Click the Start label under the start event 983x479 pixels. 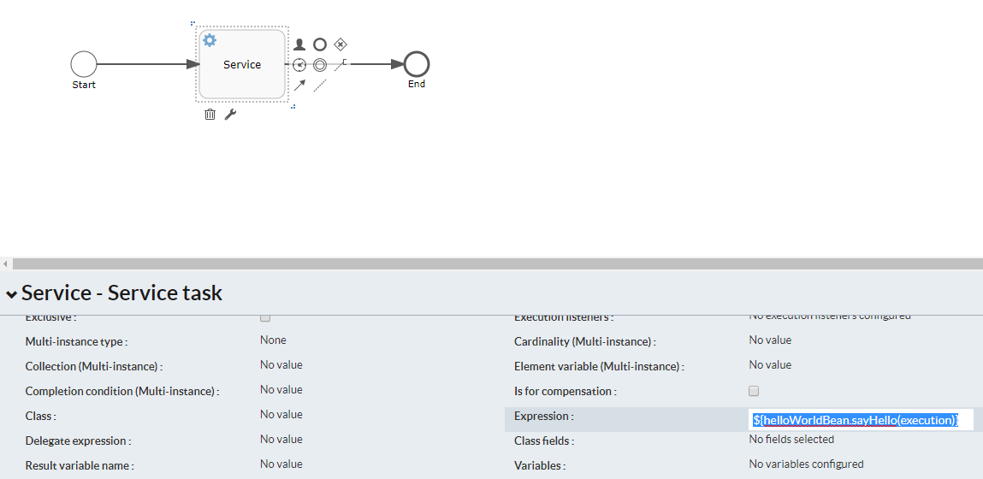tap(84, 85)
